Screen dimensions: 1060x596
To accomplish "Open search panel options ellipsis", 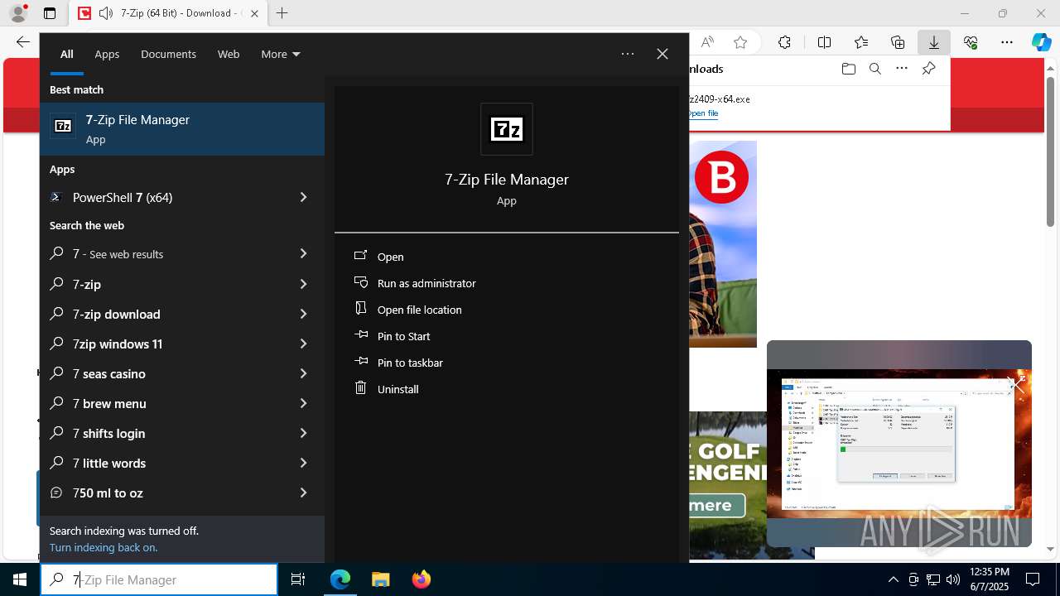I will point(628,54).
